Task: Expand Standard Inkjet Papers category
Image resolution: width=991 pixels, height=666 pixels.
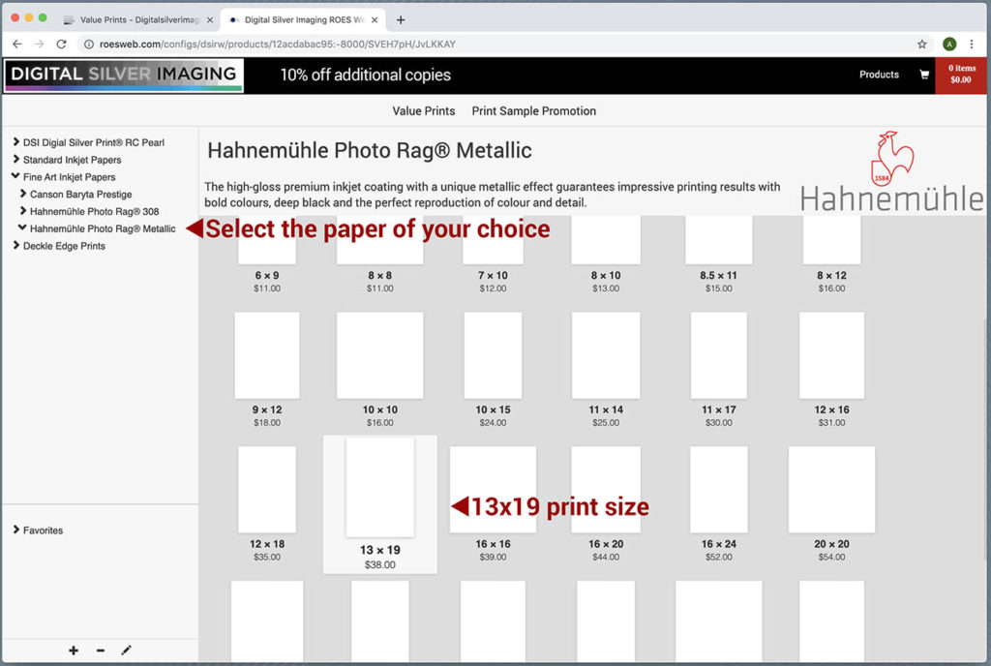Action: coord(16,159)
